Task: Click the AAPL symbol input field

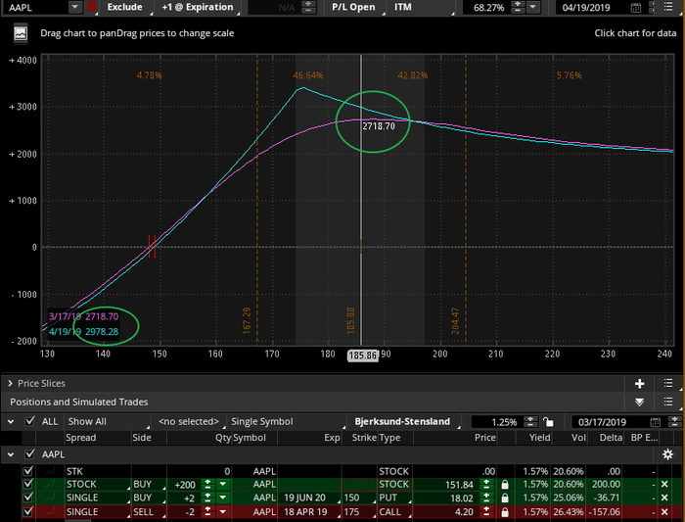Action: click(x=36, y=7)
